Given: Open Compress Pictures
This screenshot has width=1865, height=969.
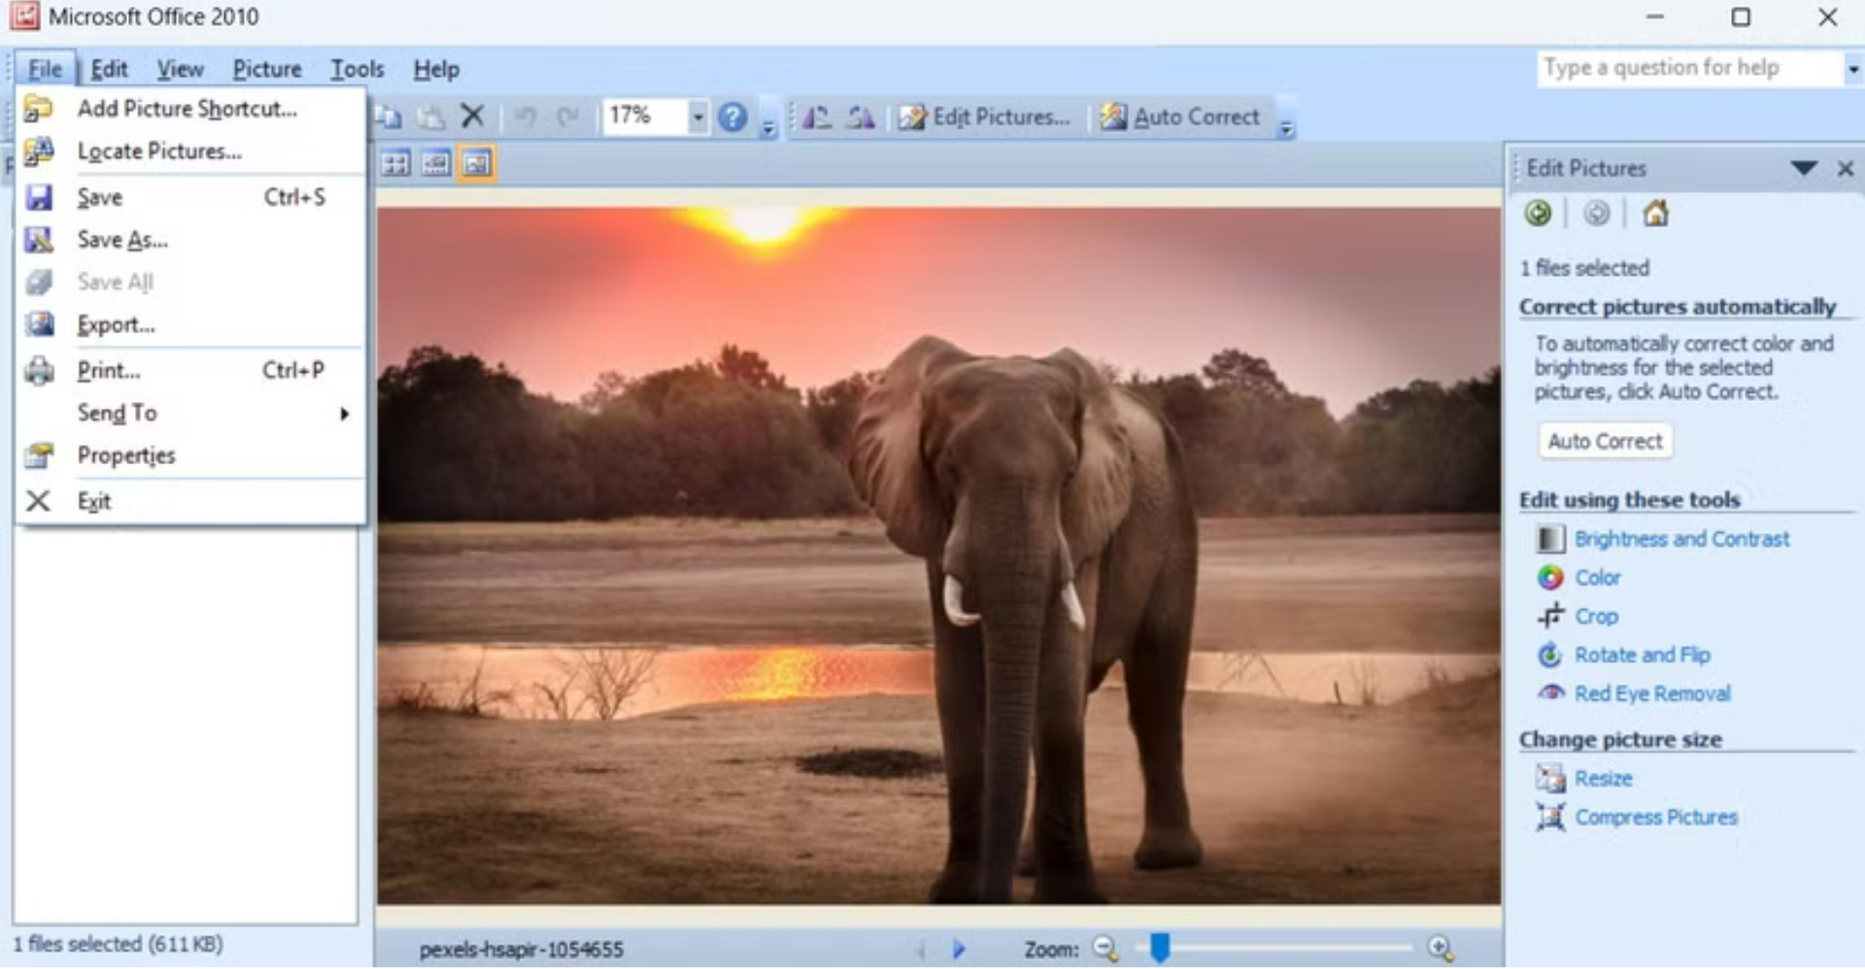Looking at the screenshot, I should click(1655, 817).
